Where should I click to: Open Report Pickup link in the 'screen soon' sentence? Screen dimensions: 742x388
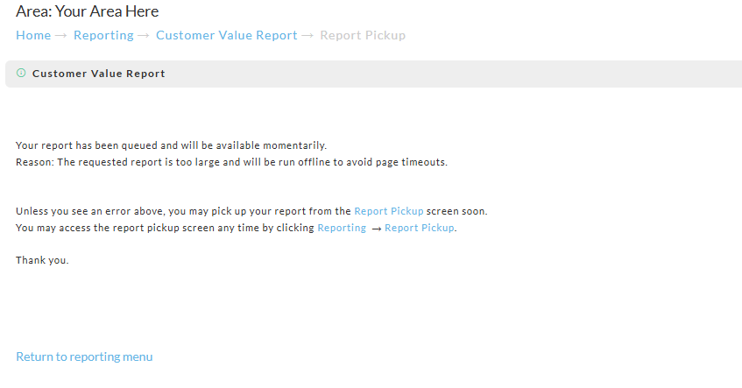pos(388,211)
